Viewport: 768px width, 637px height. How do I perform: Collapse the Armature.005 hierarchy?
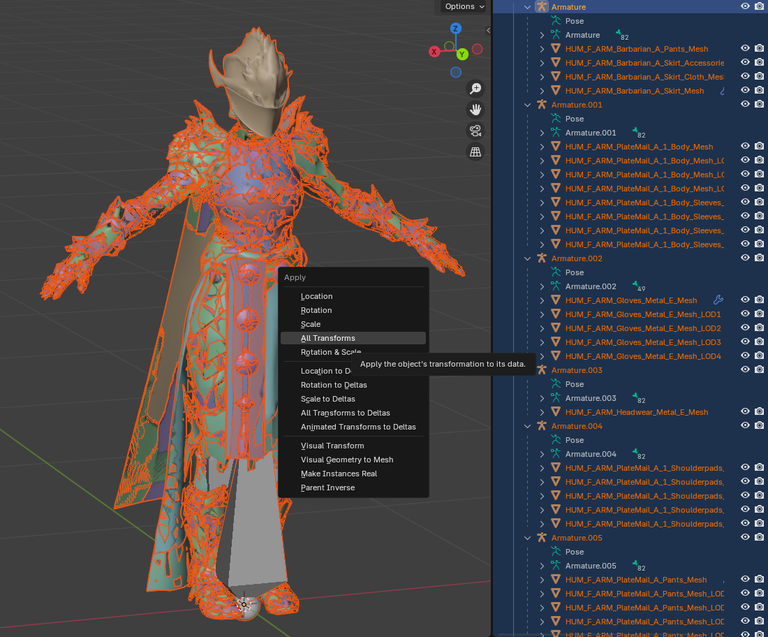point(528,538)
